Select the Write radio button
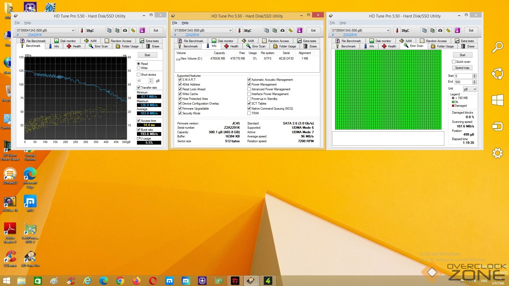Screen dimensions: 509x286 (x=138, y=68)
